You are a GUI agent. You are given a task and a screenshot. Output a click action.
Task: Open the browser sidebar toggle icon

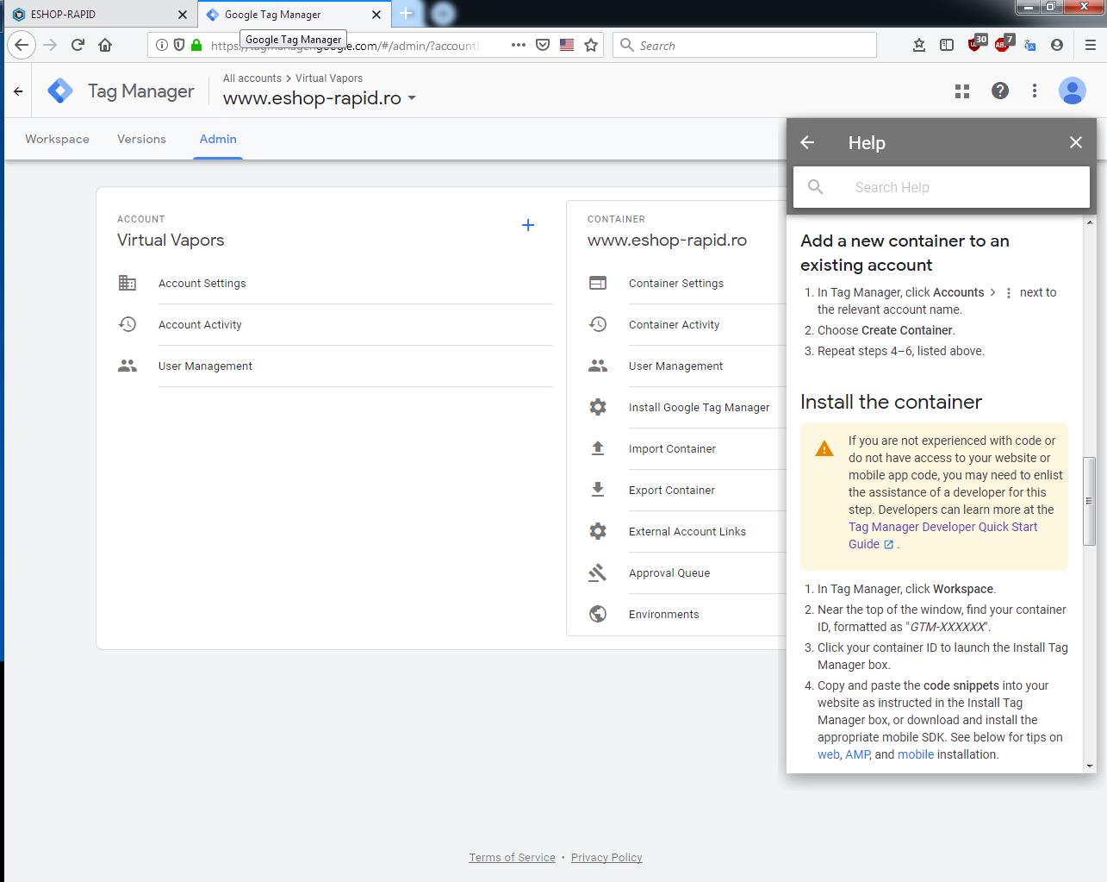pyautogui.click(x=947, y=45)
